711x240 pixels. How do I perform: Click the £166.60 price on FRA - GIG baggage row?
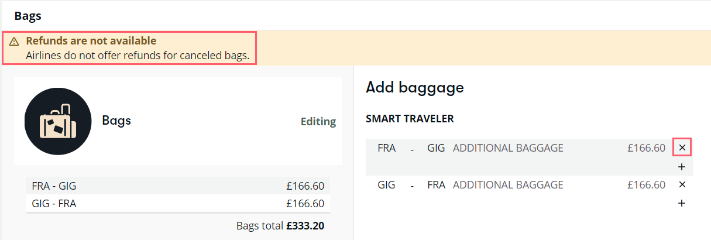(x=646, y=148)
